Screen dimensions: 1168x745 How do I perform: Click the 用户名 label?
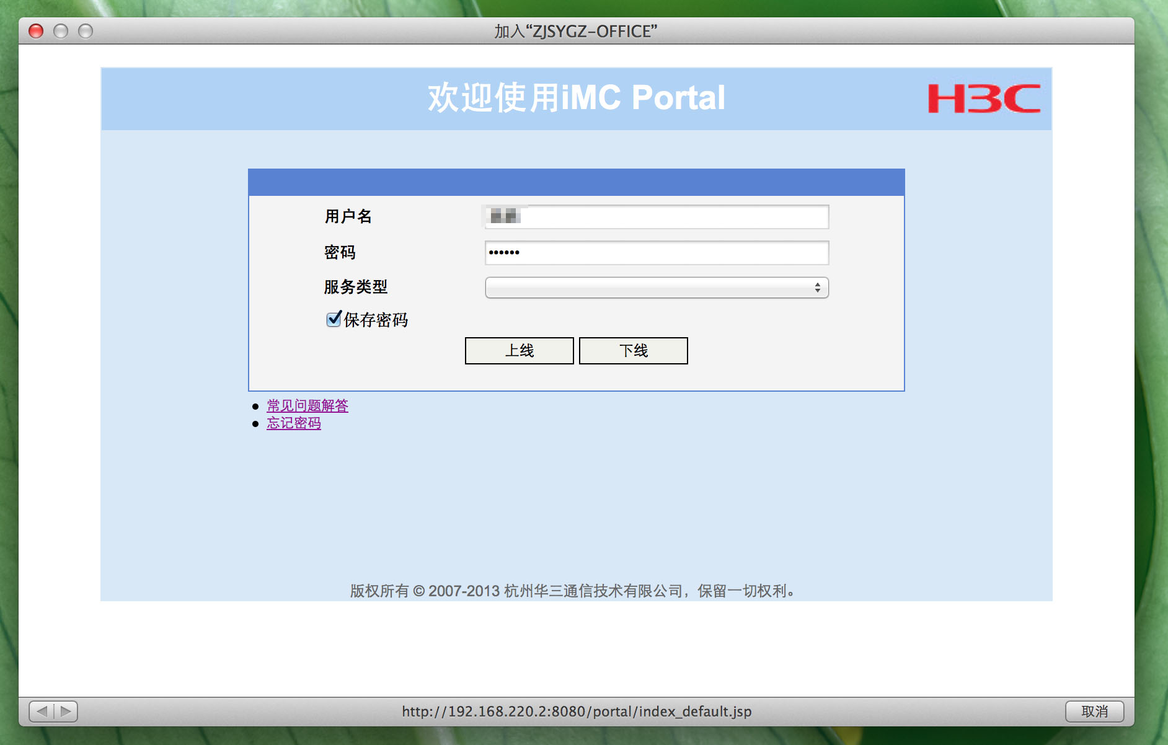[x=348, y=216]
